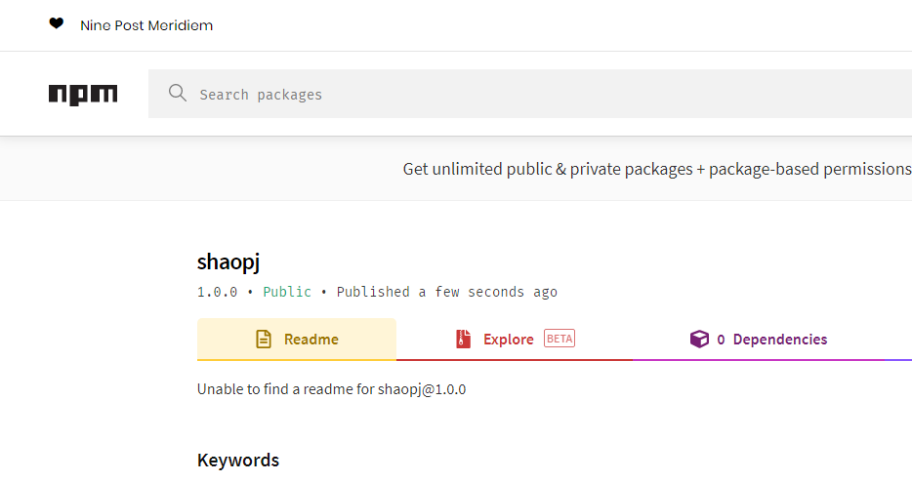The width and height of the screenshot is (912, 482).
Task: Click the npm logo
Action: pos(83,95)
